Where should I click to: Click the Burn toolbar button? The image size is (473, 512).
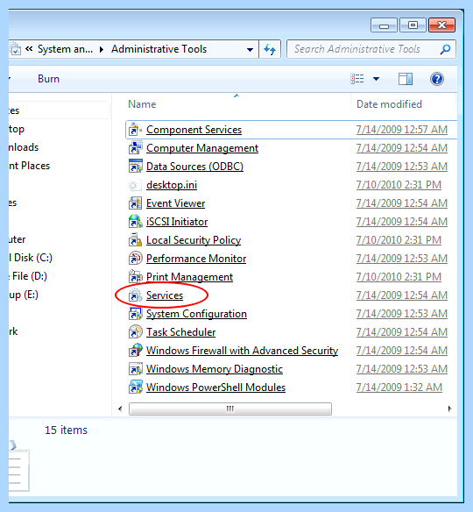(x=48, y=79)
